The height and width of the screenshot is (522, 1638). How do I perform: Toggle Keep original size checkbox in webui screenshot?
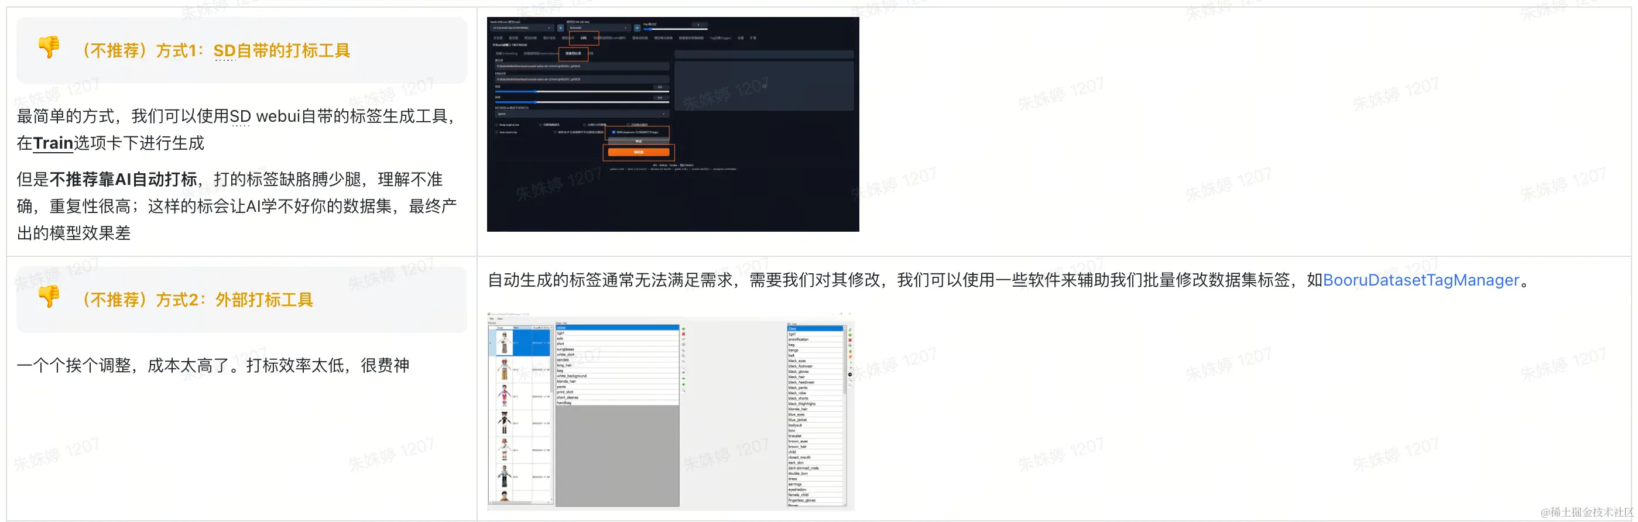click(496, 125)
